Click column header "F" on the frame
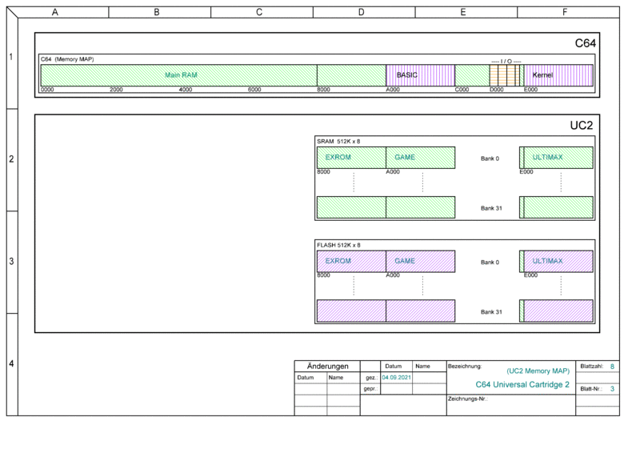 (x=565, y=12)
